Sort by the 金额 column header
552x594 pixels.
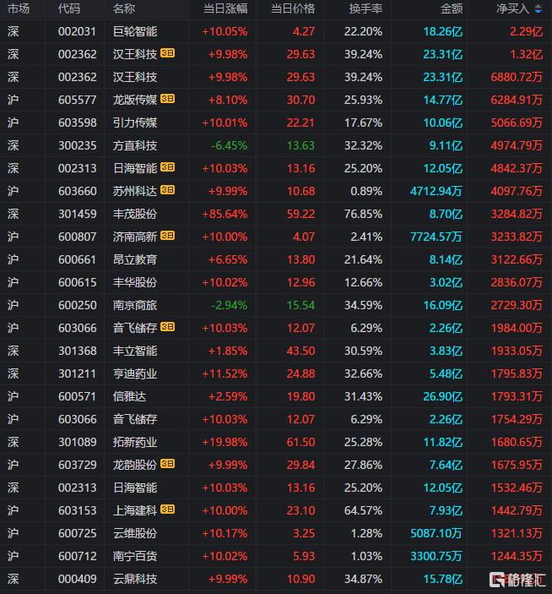click(x=452, y=8)
